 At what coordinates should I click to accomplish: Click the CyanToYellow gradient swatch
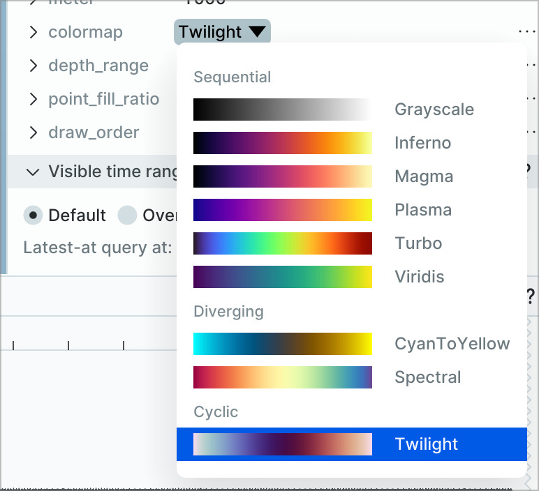click(283, 344)
